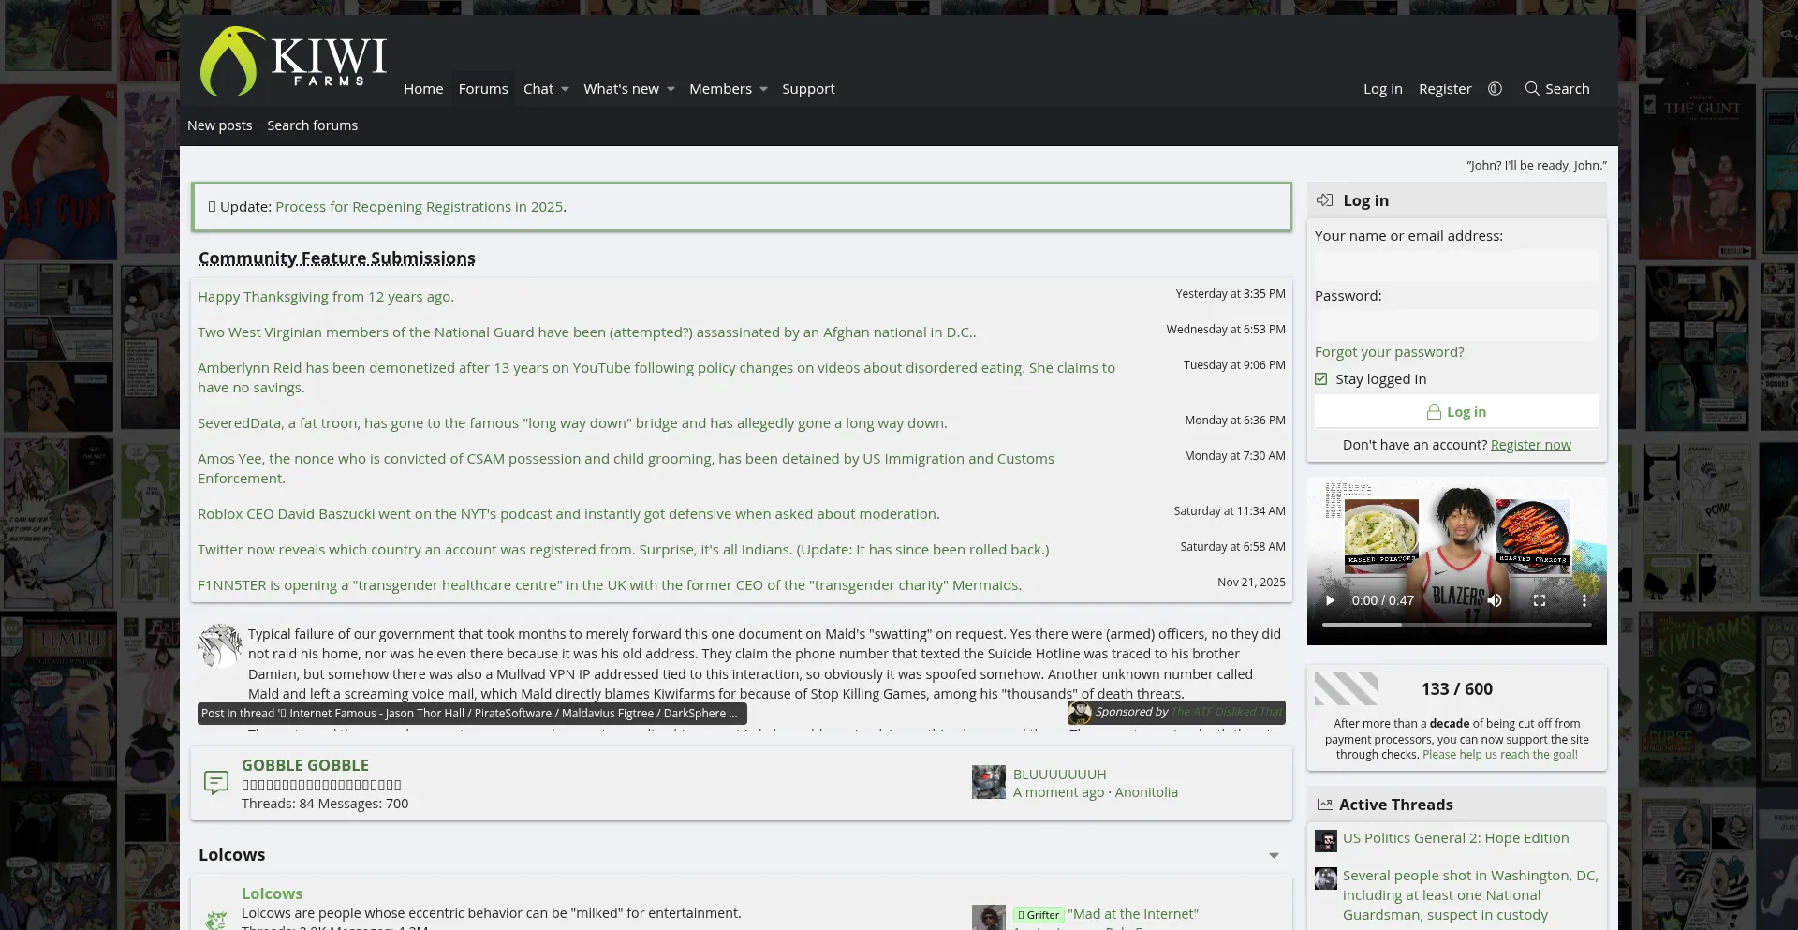Open the Members dropdown arrow

click(x=763, y=90)
